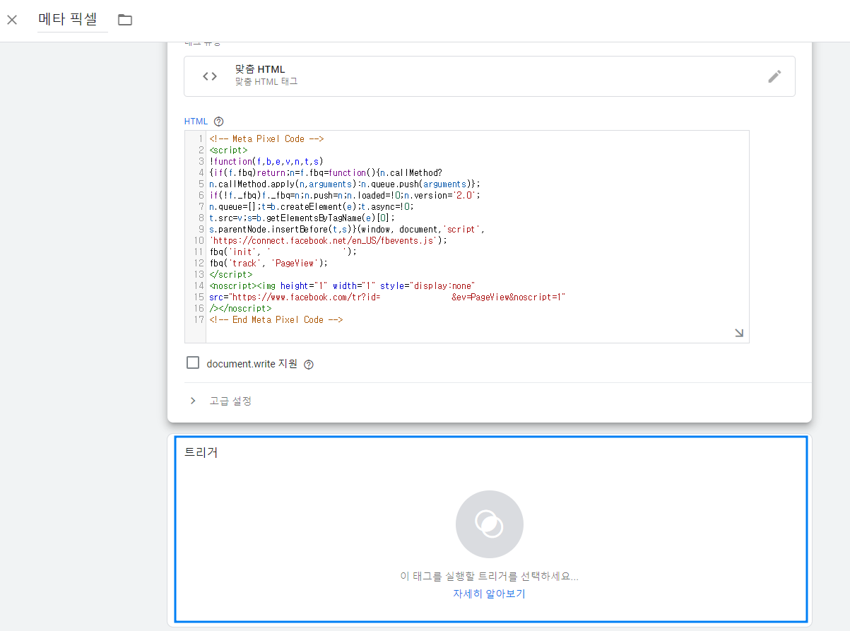Click the noscript img height line
This screenshot has height=631, width=850.
coord(342,285)
